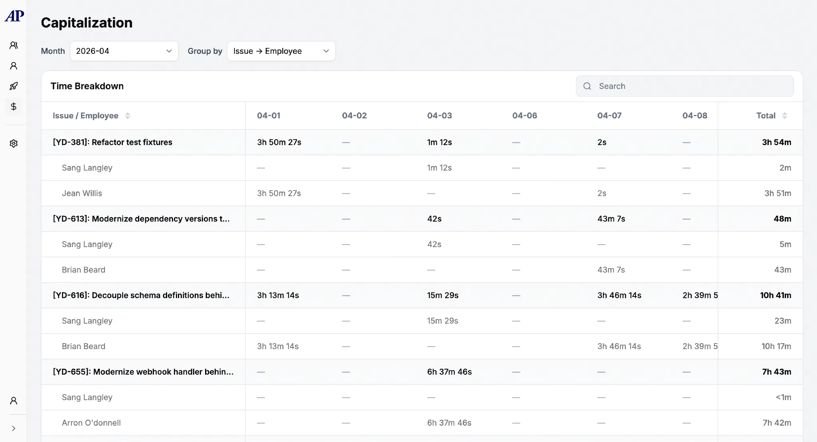Viewport: 817px width, 442px height.
Task: Click YD-655 total of 7h 43m
Action: 776,372
